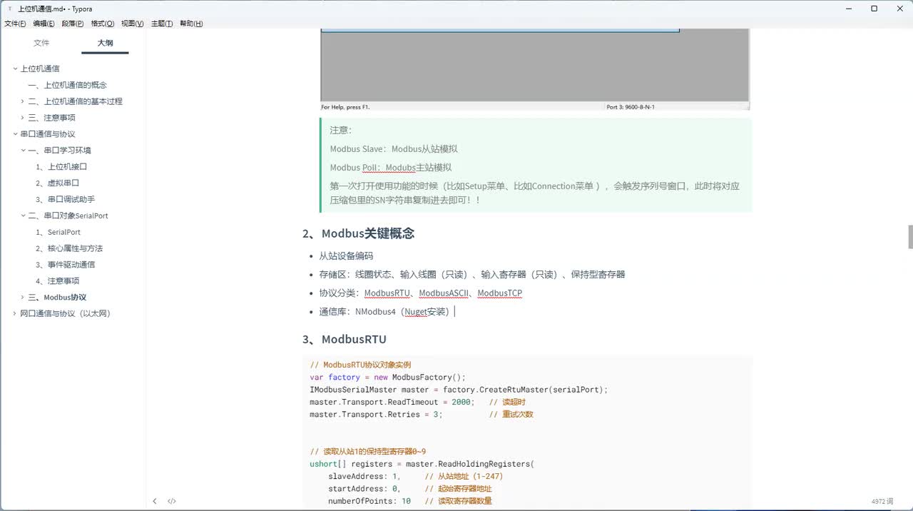Click the Modbus Poll note line
Screen dimensions: 913x511
(x=391, y=168)
